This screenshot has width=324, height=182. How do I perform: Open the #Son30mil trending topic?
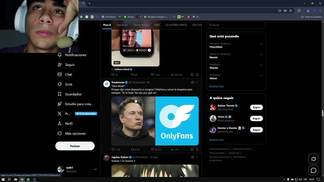[x=216, y=47]
